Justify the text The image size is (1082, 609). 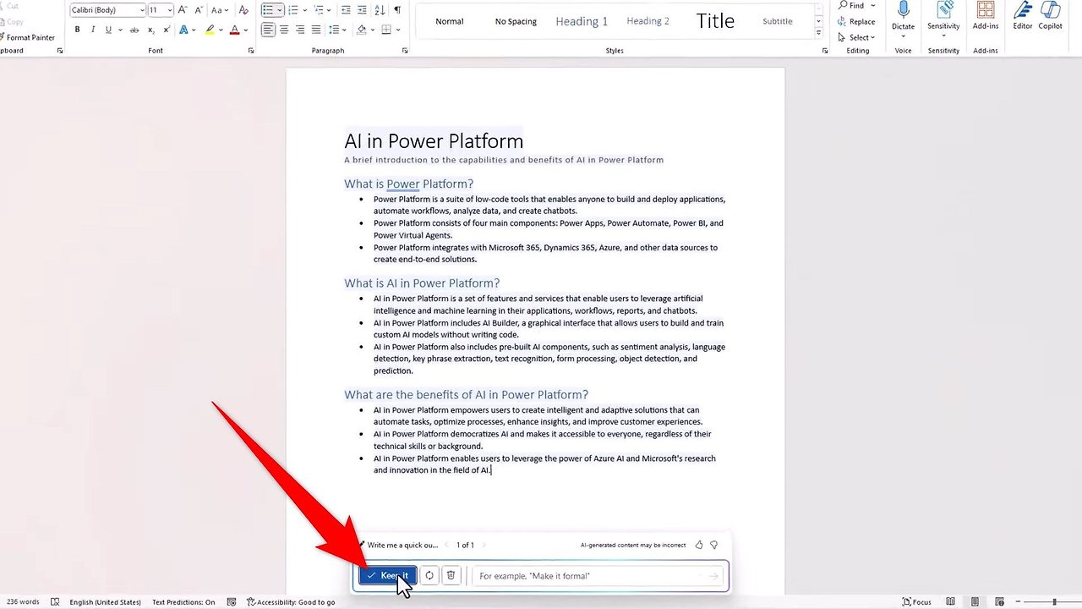click(x=316, y=30)
